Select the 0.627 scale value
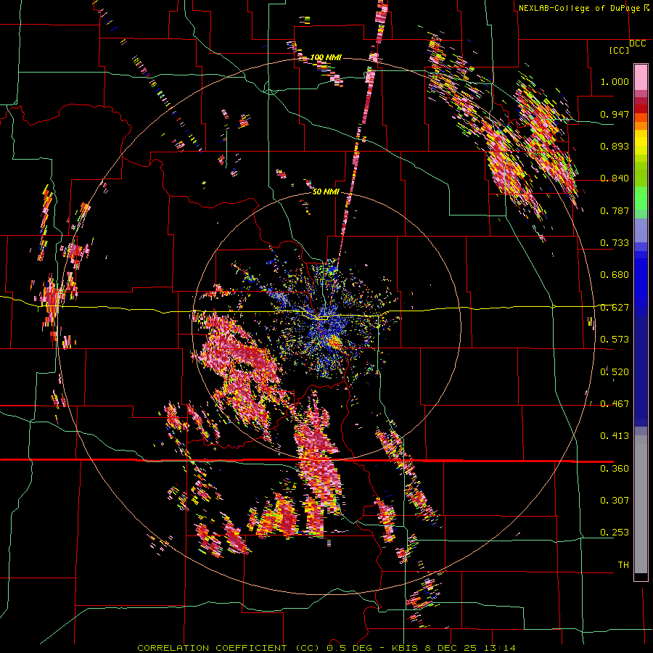 click(615, 308)
